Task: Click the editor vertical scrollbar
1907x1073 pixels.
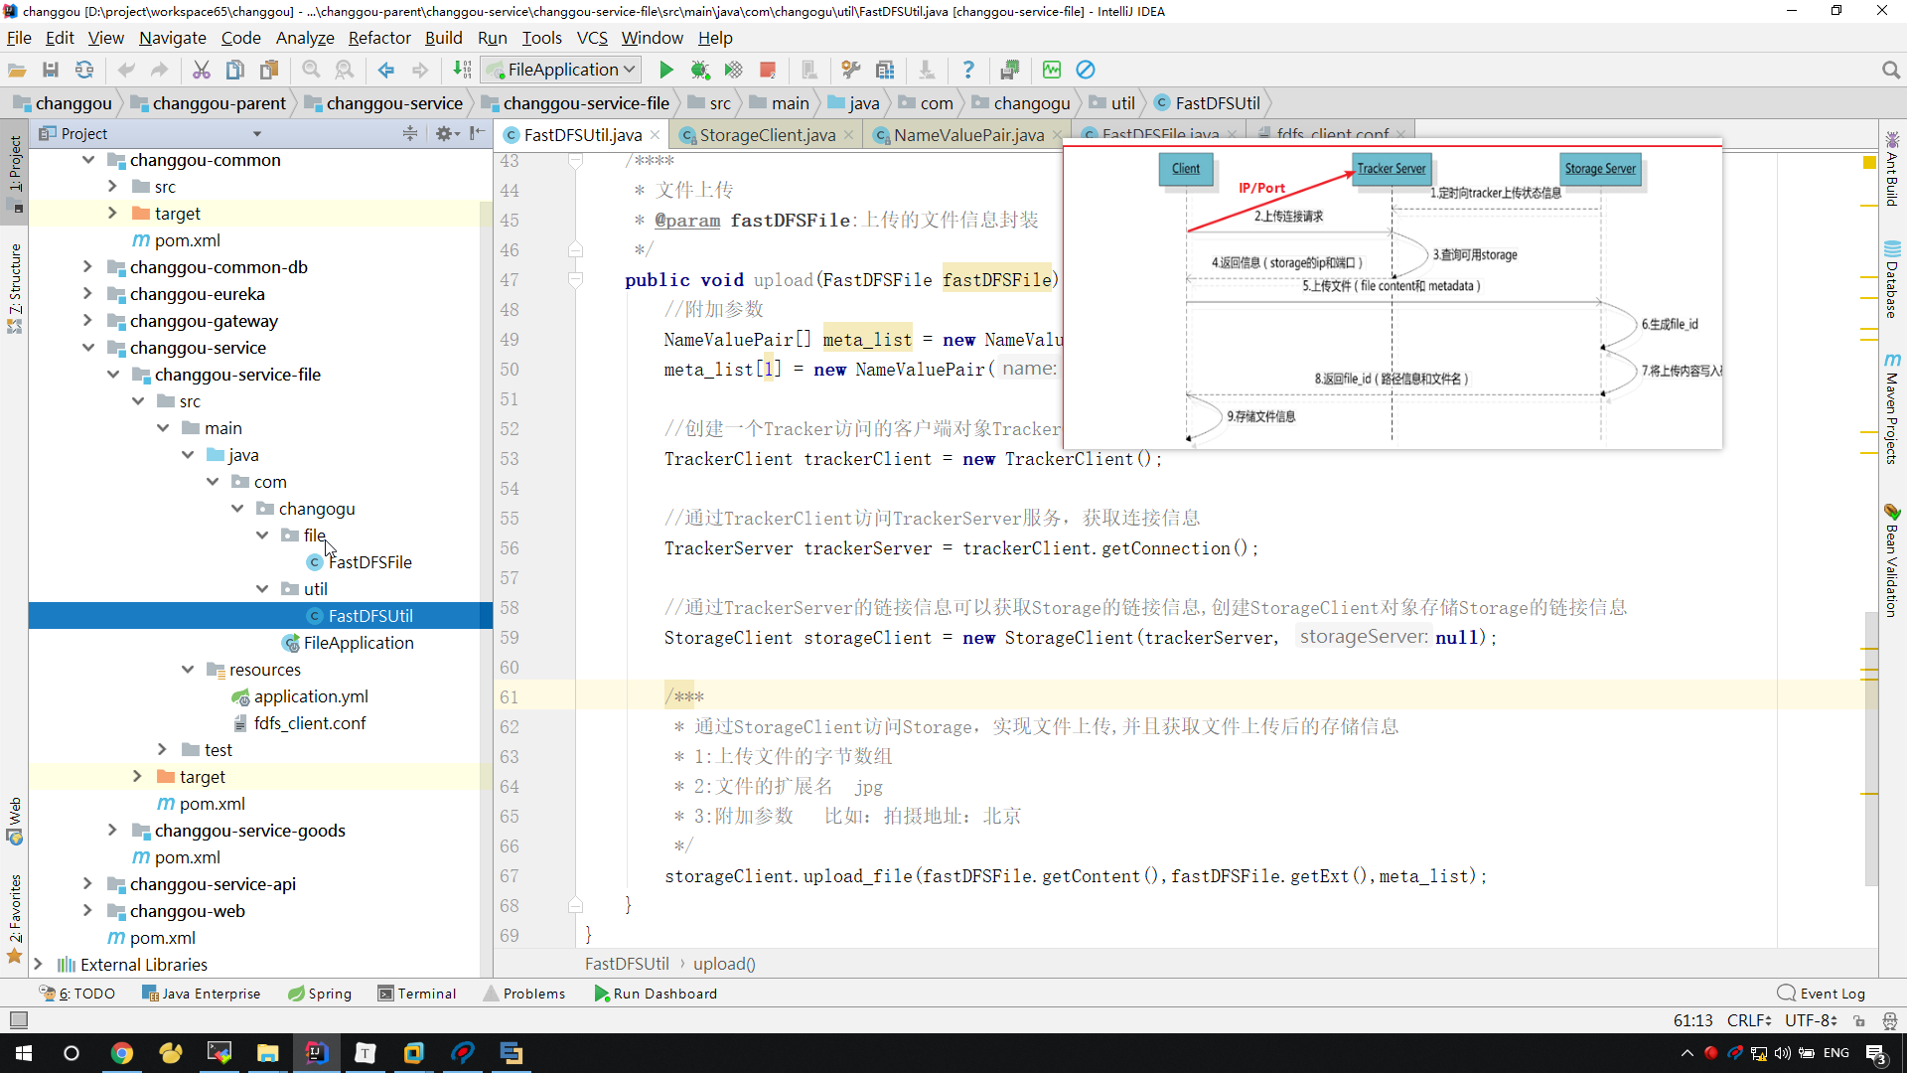Action: (1871, 750)
